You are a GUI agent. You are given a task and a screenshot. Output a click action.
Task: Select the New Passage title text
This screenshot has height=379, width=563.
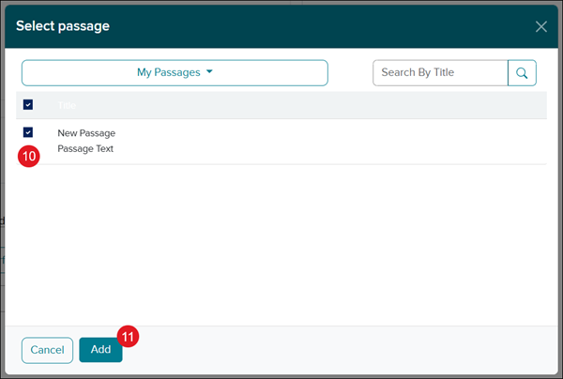[x=86, y=133]
